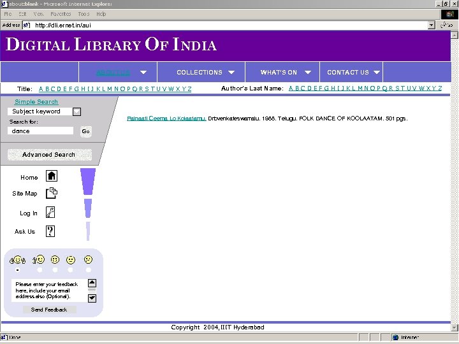
Task: Click the middle smiley face icon
Action: pyautogui.click(x=55, y=260)
